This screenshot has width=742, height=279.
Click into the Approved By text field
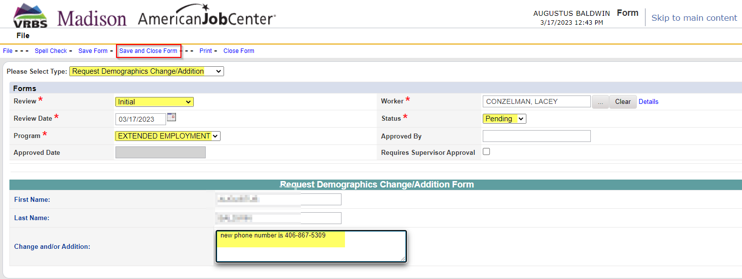tap(536, 136)
